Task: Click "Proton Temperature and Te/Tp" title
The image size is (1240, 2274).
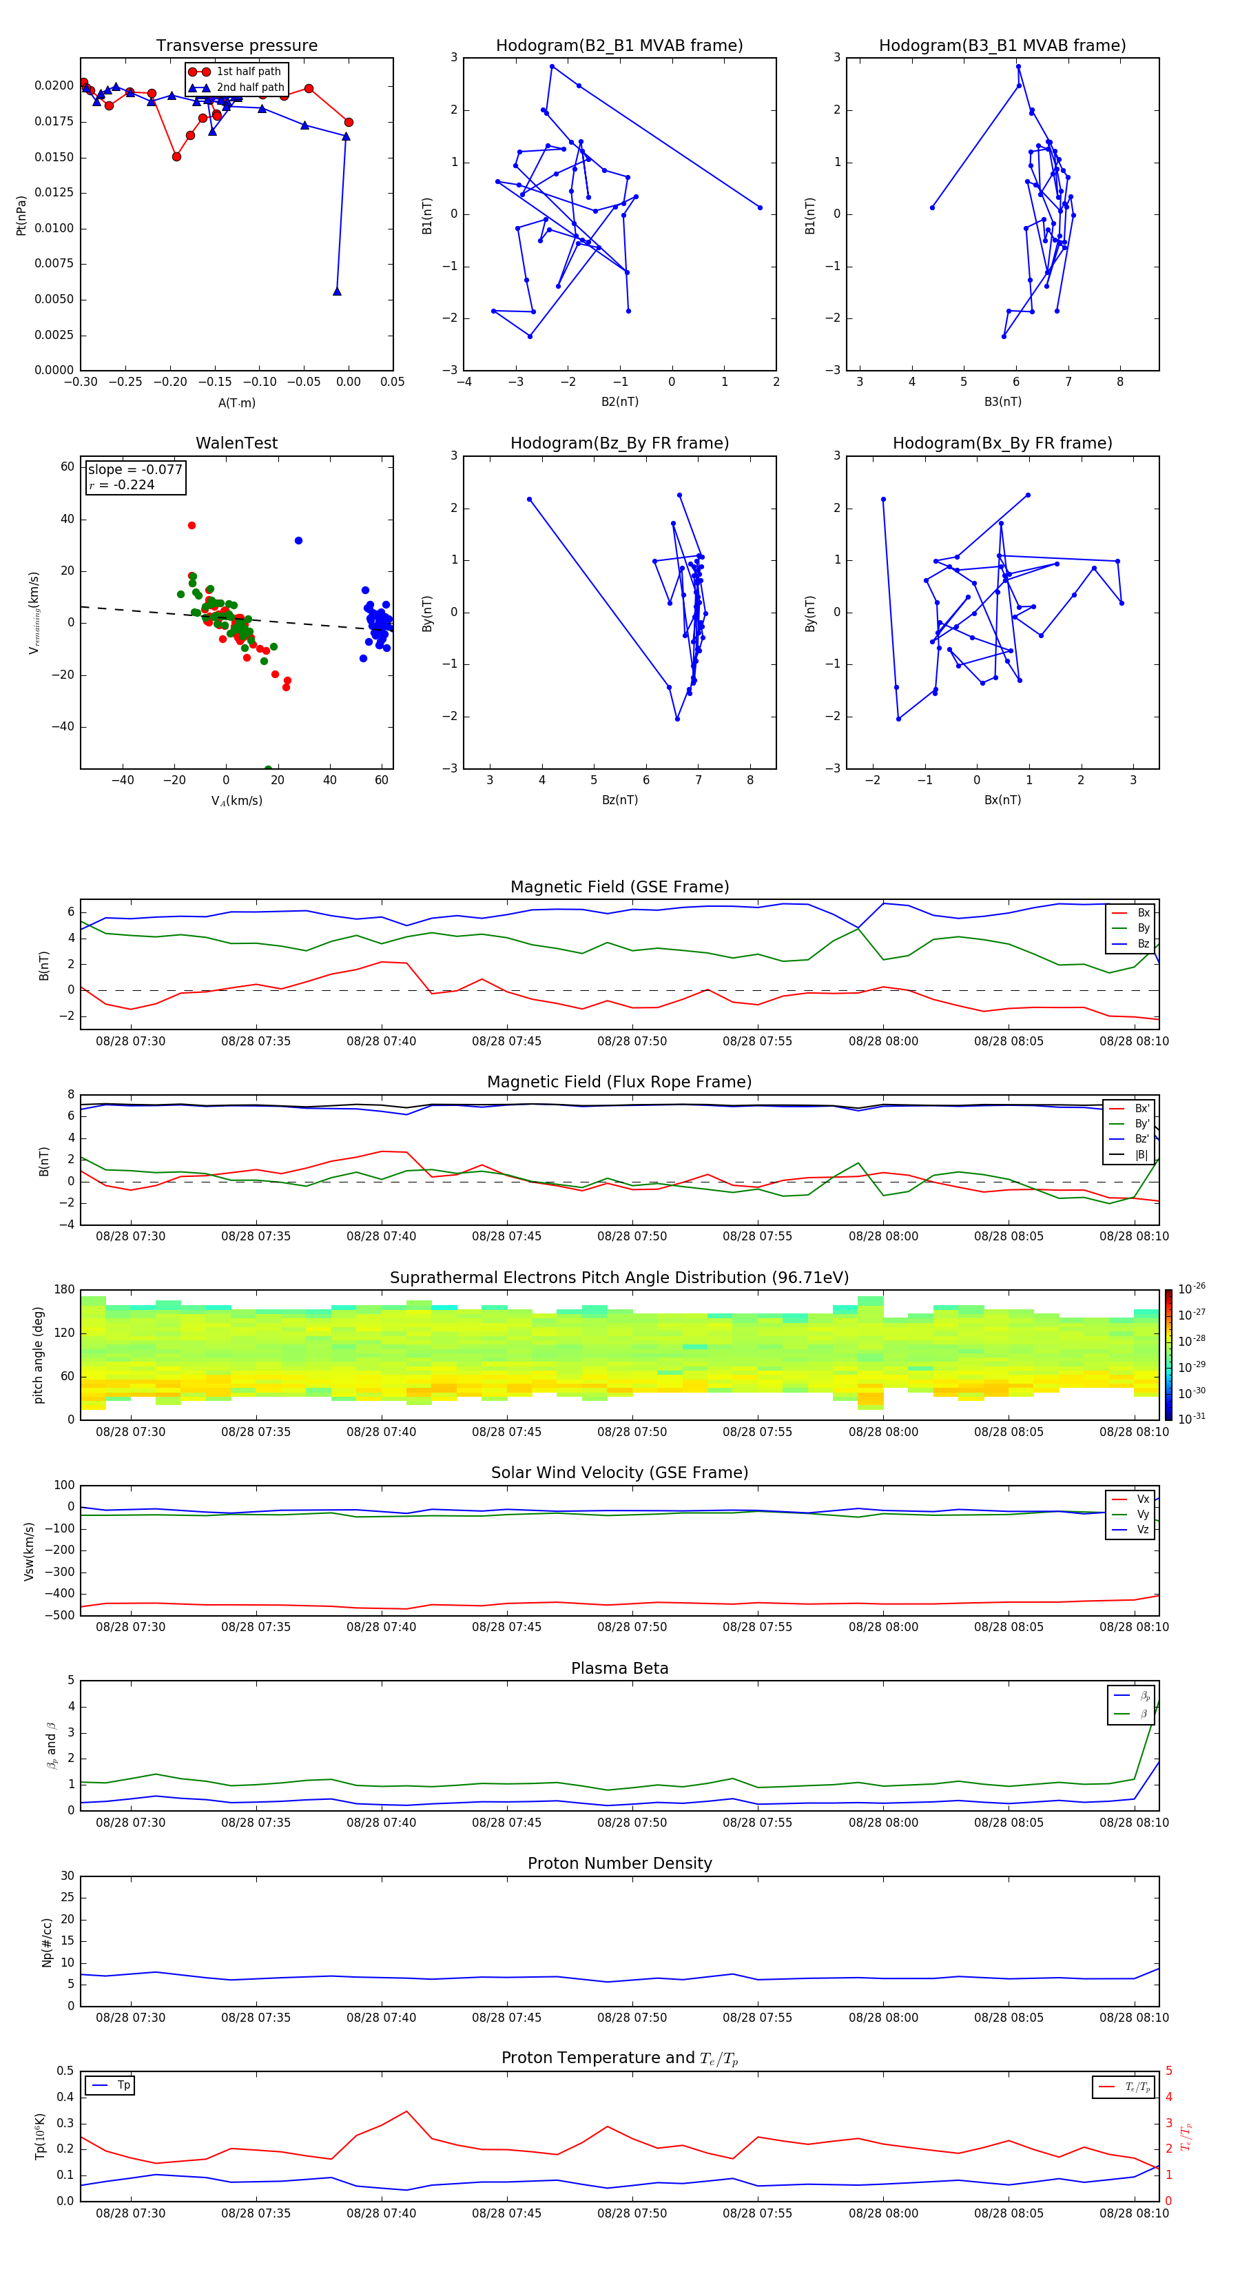Action: point(619,2058)
